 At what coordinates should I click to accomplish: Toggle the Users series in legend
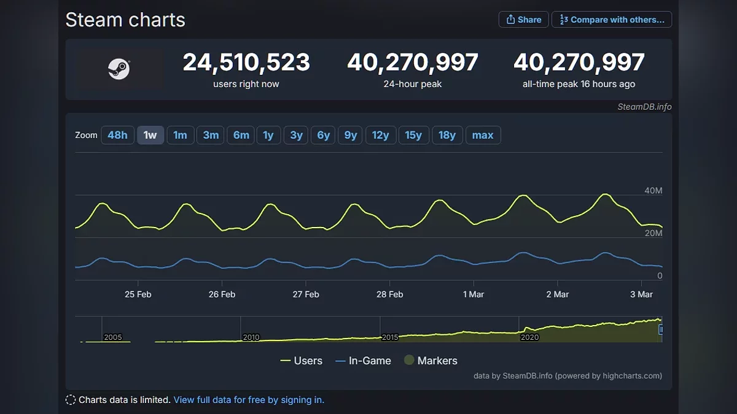coord(301,361)
